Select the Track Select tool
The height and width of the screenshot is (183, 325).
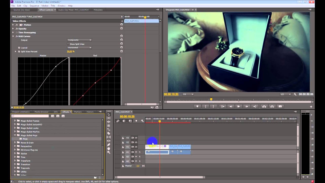point(109,118)
